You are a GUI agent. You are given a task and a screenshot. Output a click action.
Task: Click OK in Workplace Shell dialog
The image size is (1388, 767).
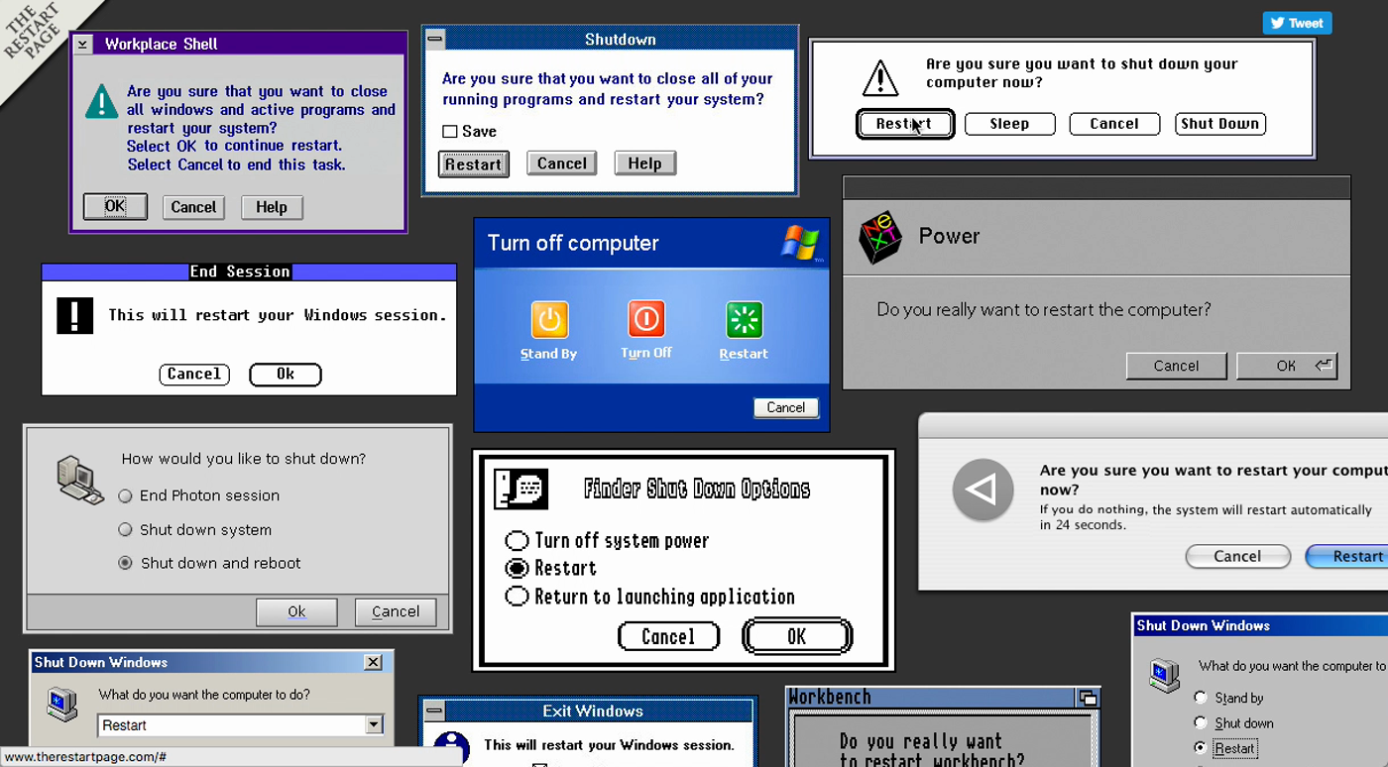pyautogui.click(x=115, y=206)
